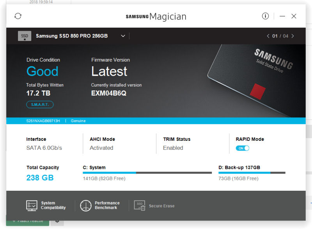Click the 141GB (82GB Free) text

pos(104,178)
